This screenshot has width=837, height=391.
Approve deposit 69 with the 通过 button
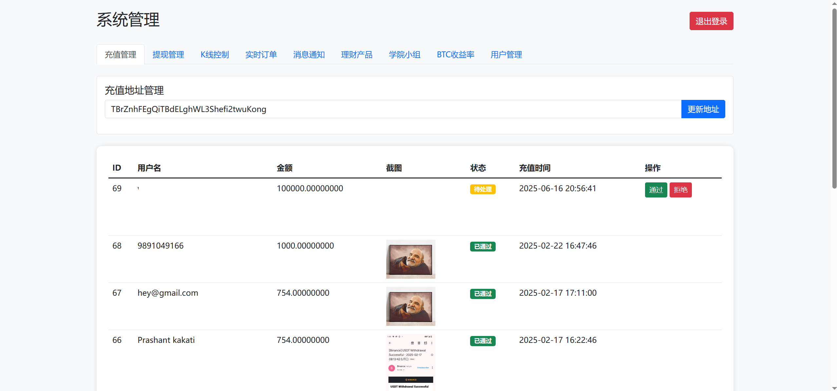[656, 190]
